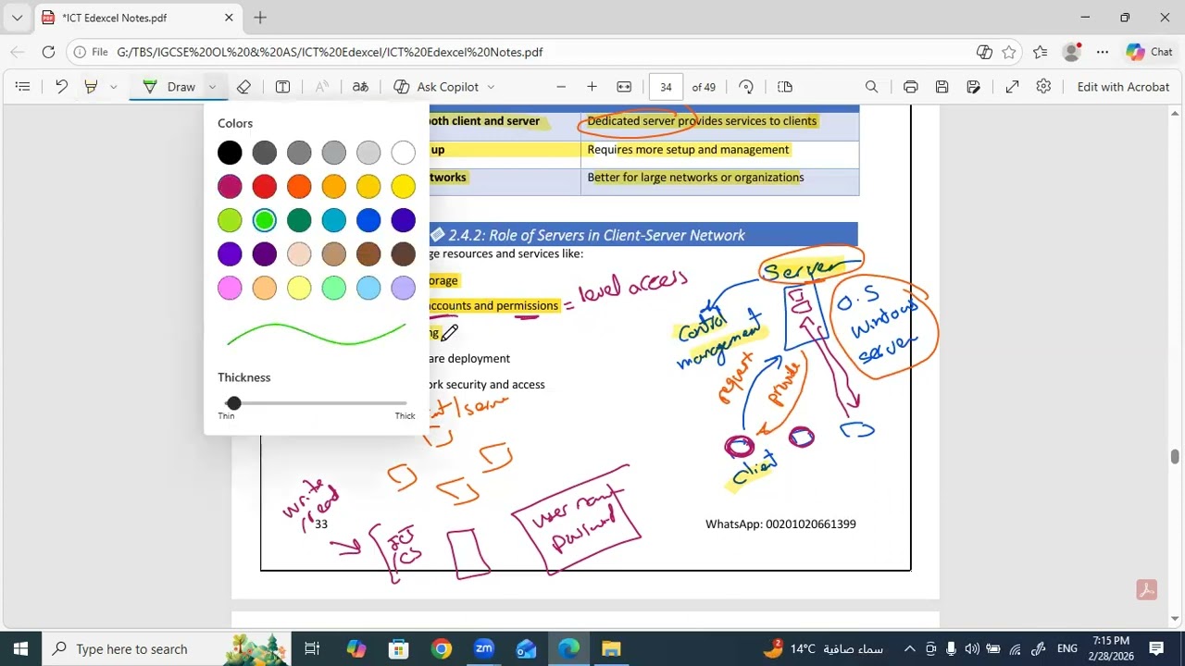Zoom out of the PDF
The height and width of the screenshot is (666, 1185).
click(561, 87)
